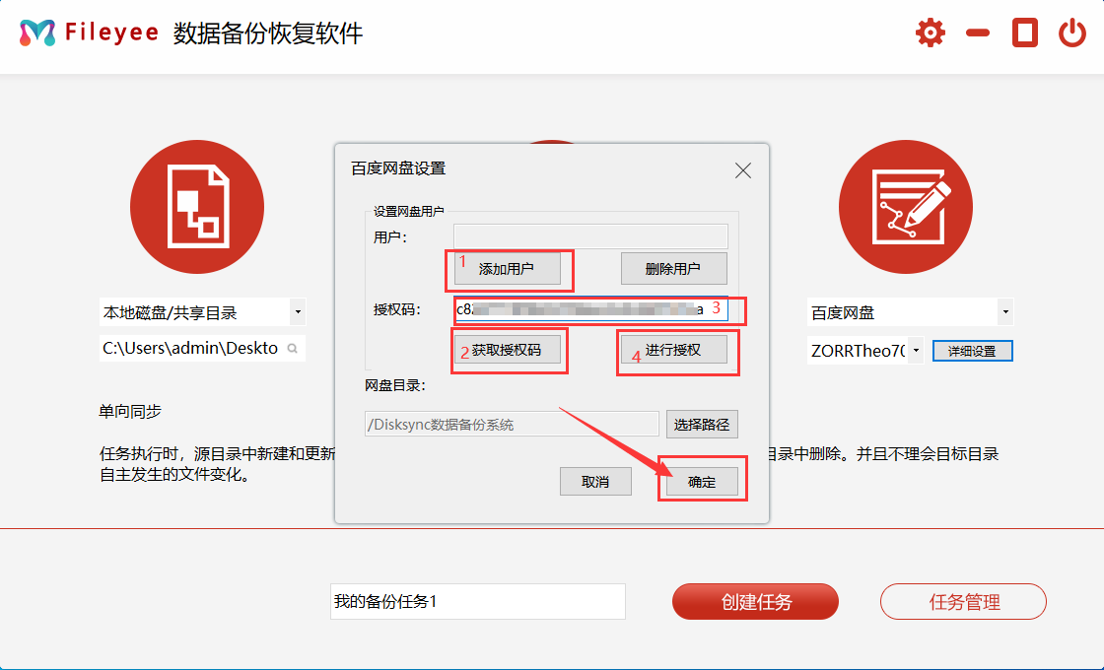Click the 网盘目录 path field

[x=512, y=425]
